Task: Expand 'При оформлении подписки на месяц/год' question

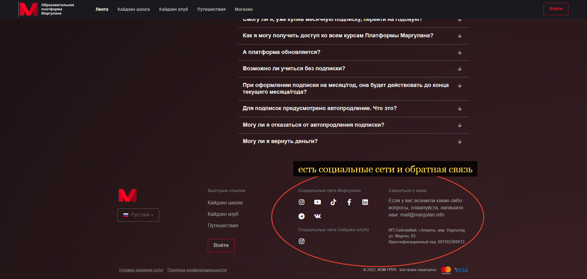Action: tap(354, 89)
